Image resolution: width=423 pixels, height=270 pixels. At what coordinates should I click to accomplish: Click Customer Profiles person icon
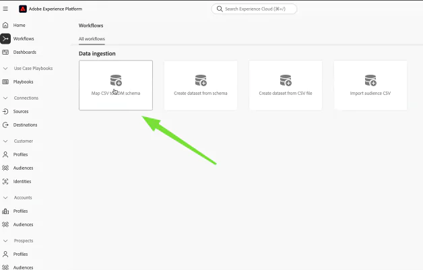(5, 155)
